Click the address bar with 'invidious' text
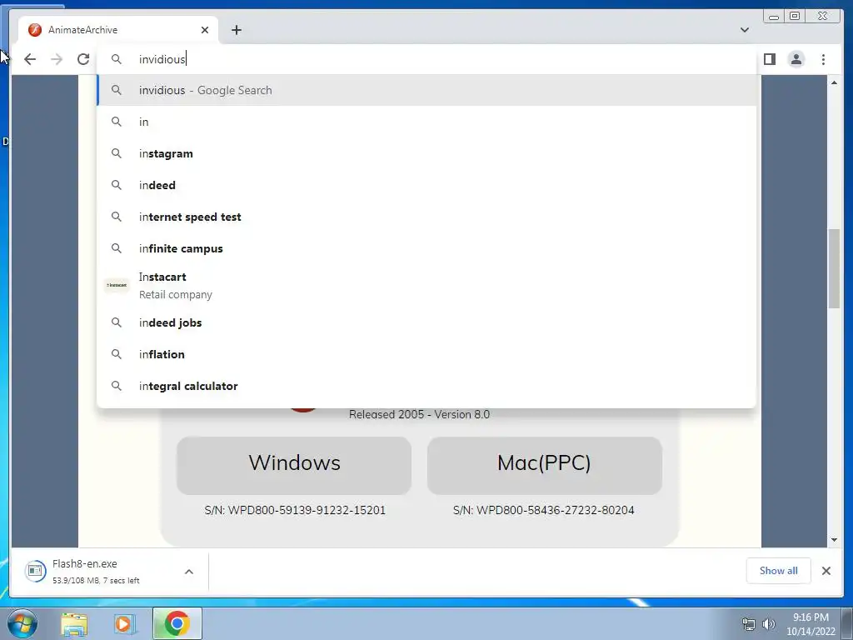853x640 pixels. (x=426, y=59)
